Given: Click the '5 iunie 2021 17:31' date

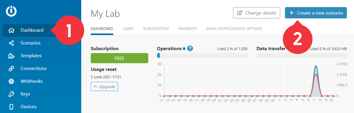Looking at the screenshot, I should pos(106,77).
